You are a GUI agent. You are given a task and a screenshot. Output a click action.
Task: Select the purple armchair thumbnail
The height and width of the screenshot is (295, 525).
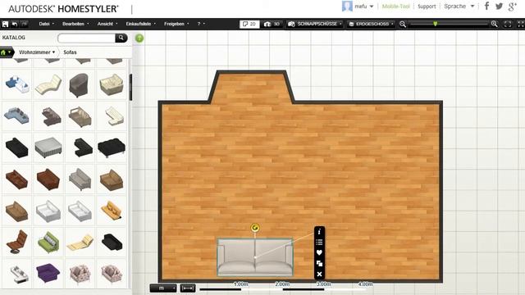click(x=48, y=273)
